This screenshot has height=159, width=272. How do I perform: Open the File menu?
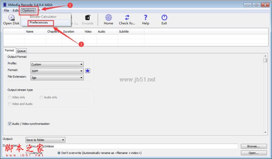click(6, 11)
